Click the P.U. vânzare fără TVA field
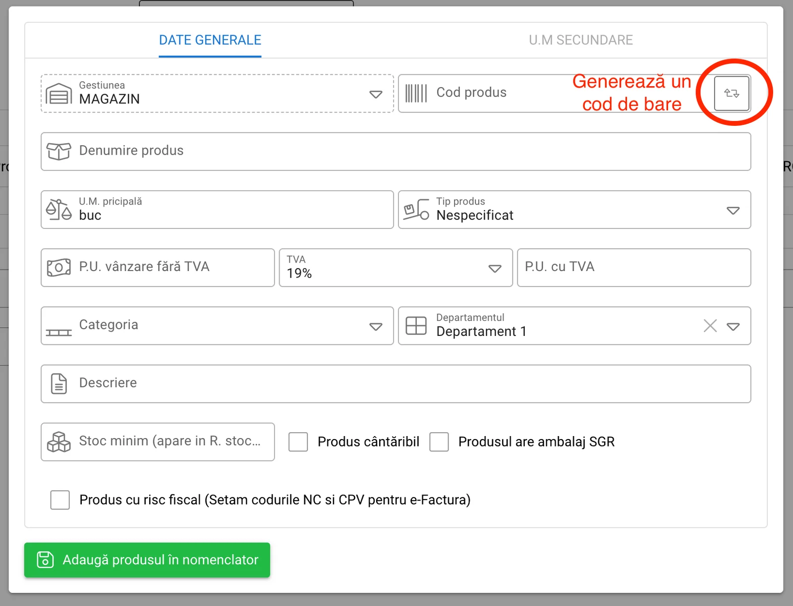 point(158,268)
